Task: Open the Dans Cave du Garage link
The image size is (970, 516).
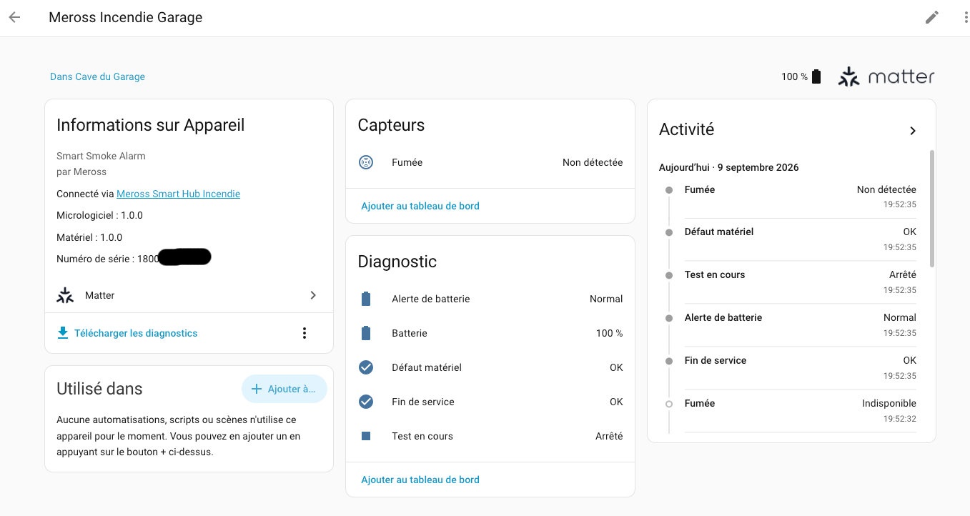Action: (x=97, y=76)
